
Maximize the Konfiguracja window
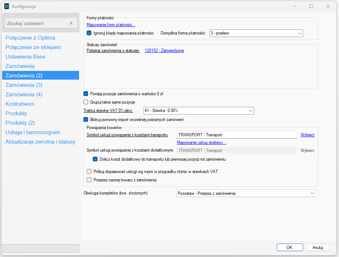[x=311, y=7]
